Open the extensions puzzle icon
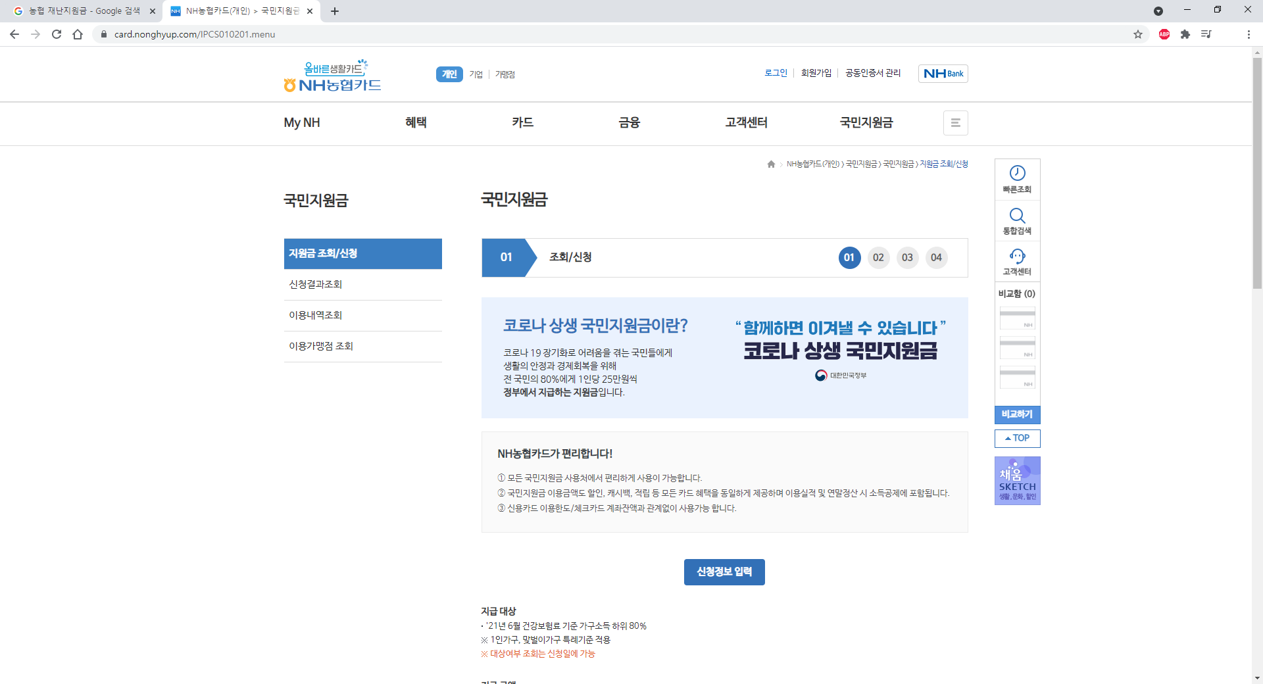Viewport: 1263px width, 684px height. pos(1185,34)
